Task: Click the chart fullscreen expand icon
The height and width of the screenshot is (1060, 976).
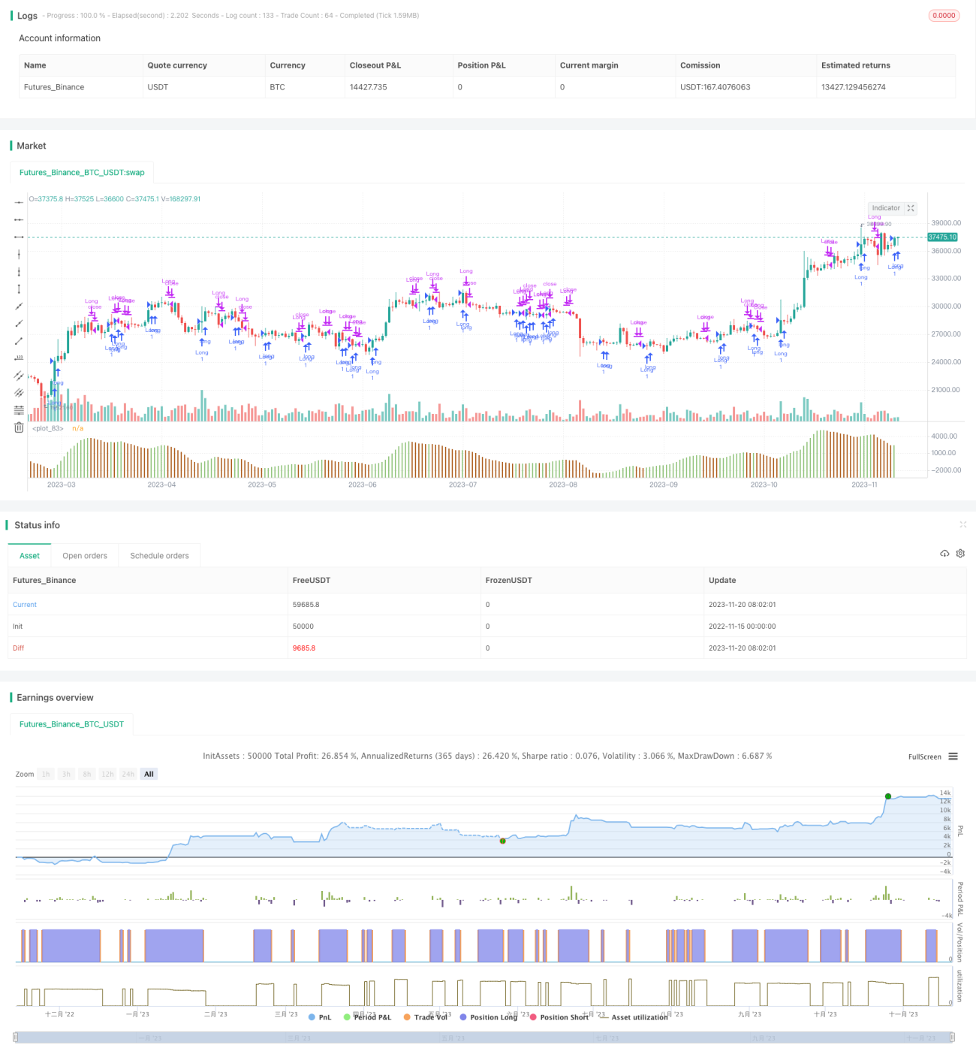Action: [911, 208]
